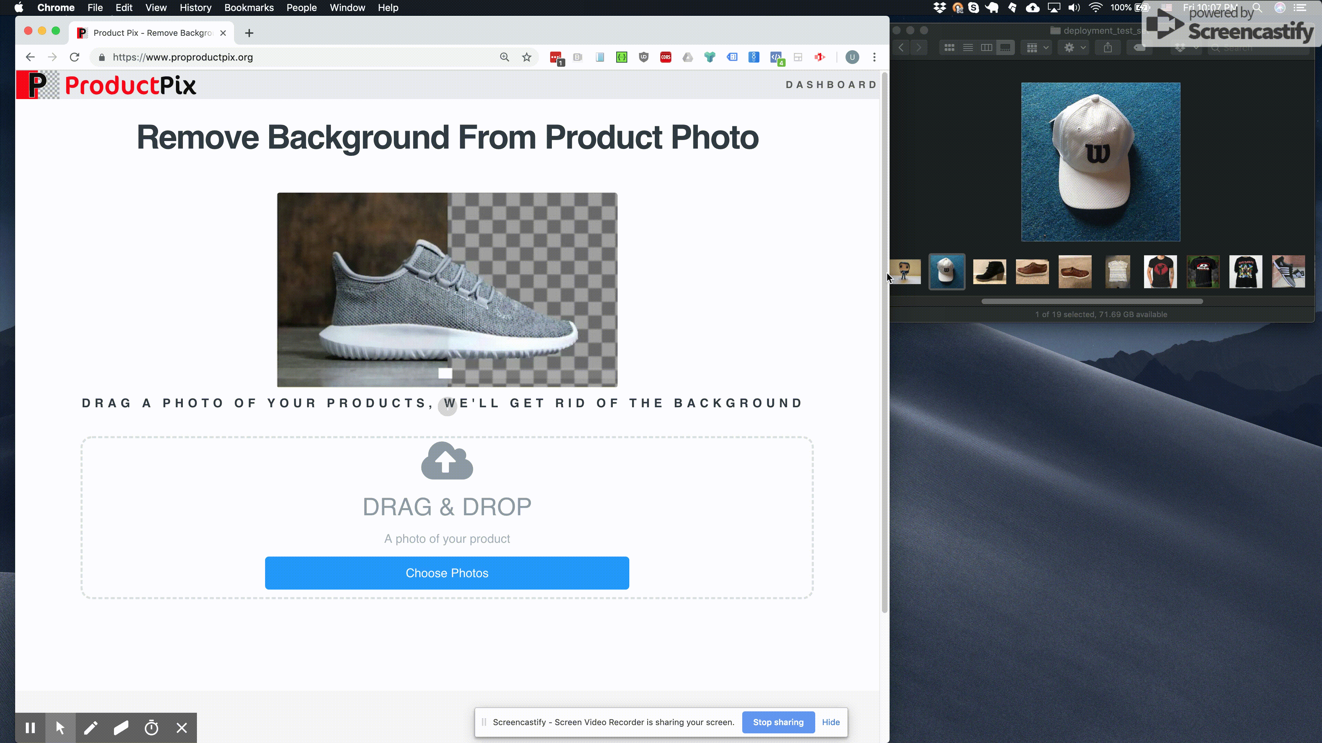Switch Finder to column view
Image resolution: width=1322 pixels, height=743 pixels.
986,48
